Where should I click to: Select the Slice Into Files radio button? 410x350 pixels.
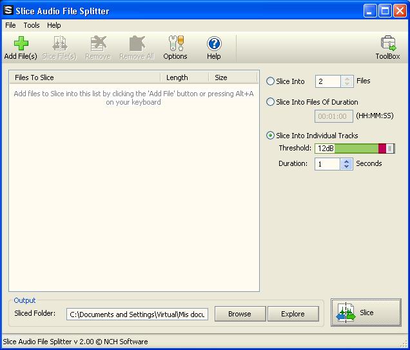(270, 81)
